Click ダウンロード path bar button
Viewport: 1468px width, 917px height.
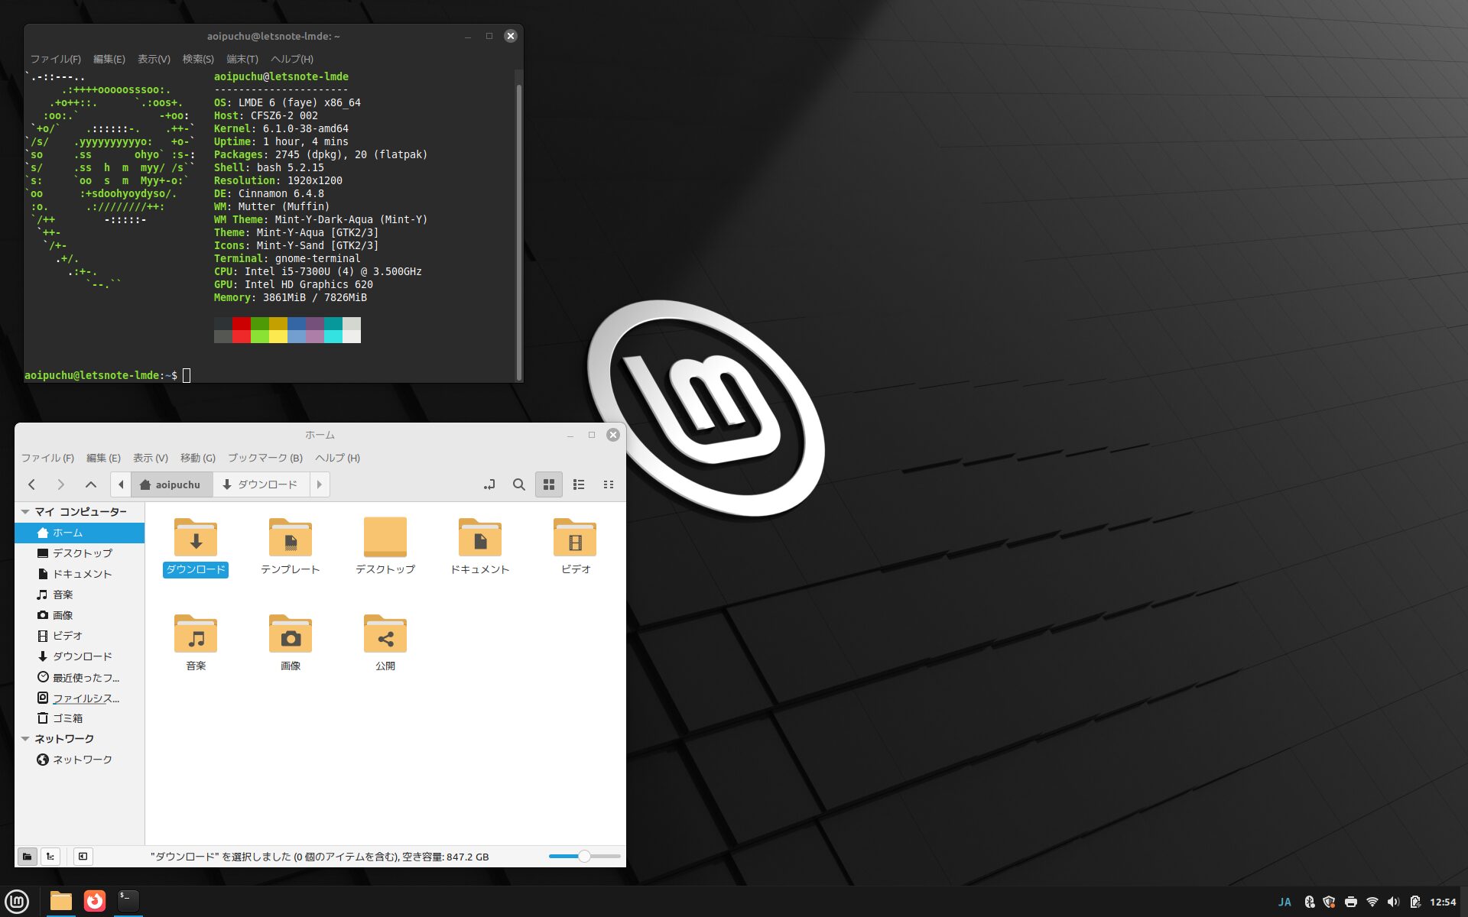click(260, 484)
